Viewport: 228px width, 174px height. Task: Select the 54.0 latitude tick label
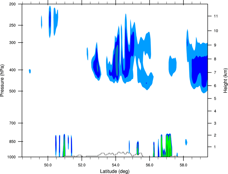[116, 165]
